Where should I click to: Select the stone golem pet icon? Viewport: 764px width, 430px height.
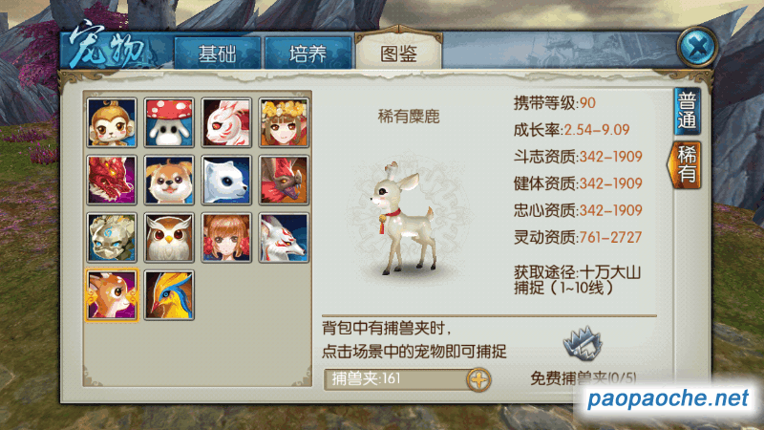coord(112,237)
